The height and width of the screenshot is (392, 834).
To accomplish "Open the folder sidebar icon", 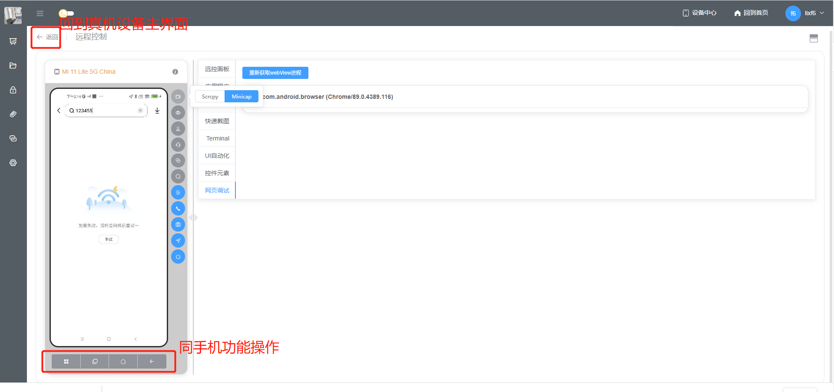I will (x=13, y=65).
